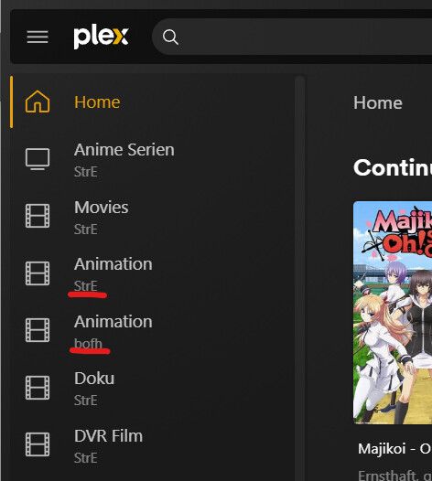
Task: Click film icon of Animation StrE library
Action: tap(38, 273)
